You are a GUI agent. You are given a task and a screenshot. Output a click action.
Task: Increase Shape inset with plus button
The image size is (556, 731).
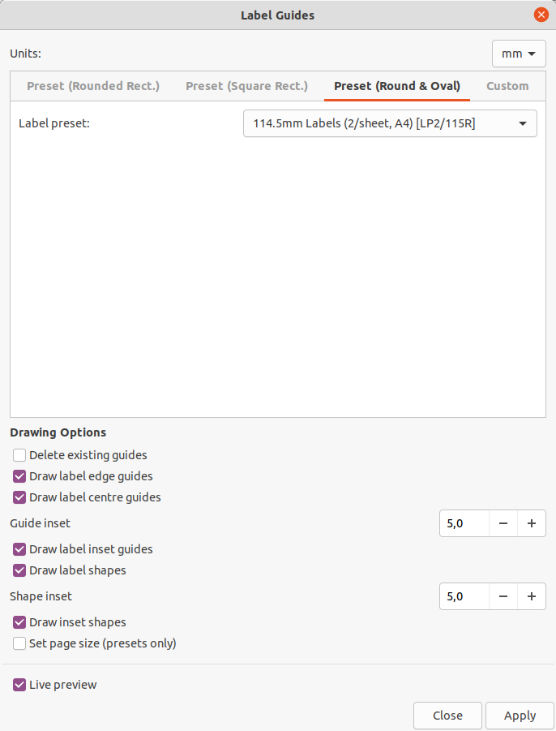(x=532, y=596)
